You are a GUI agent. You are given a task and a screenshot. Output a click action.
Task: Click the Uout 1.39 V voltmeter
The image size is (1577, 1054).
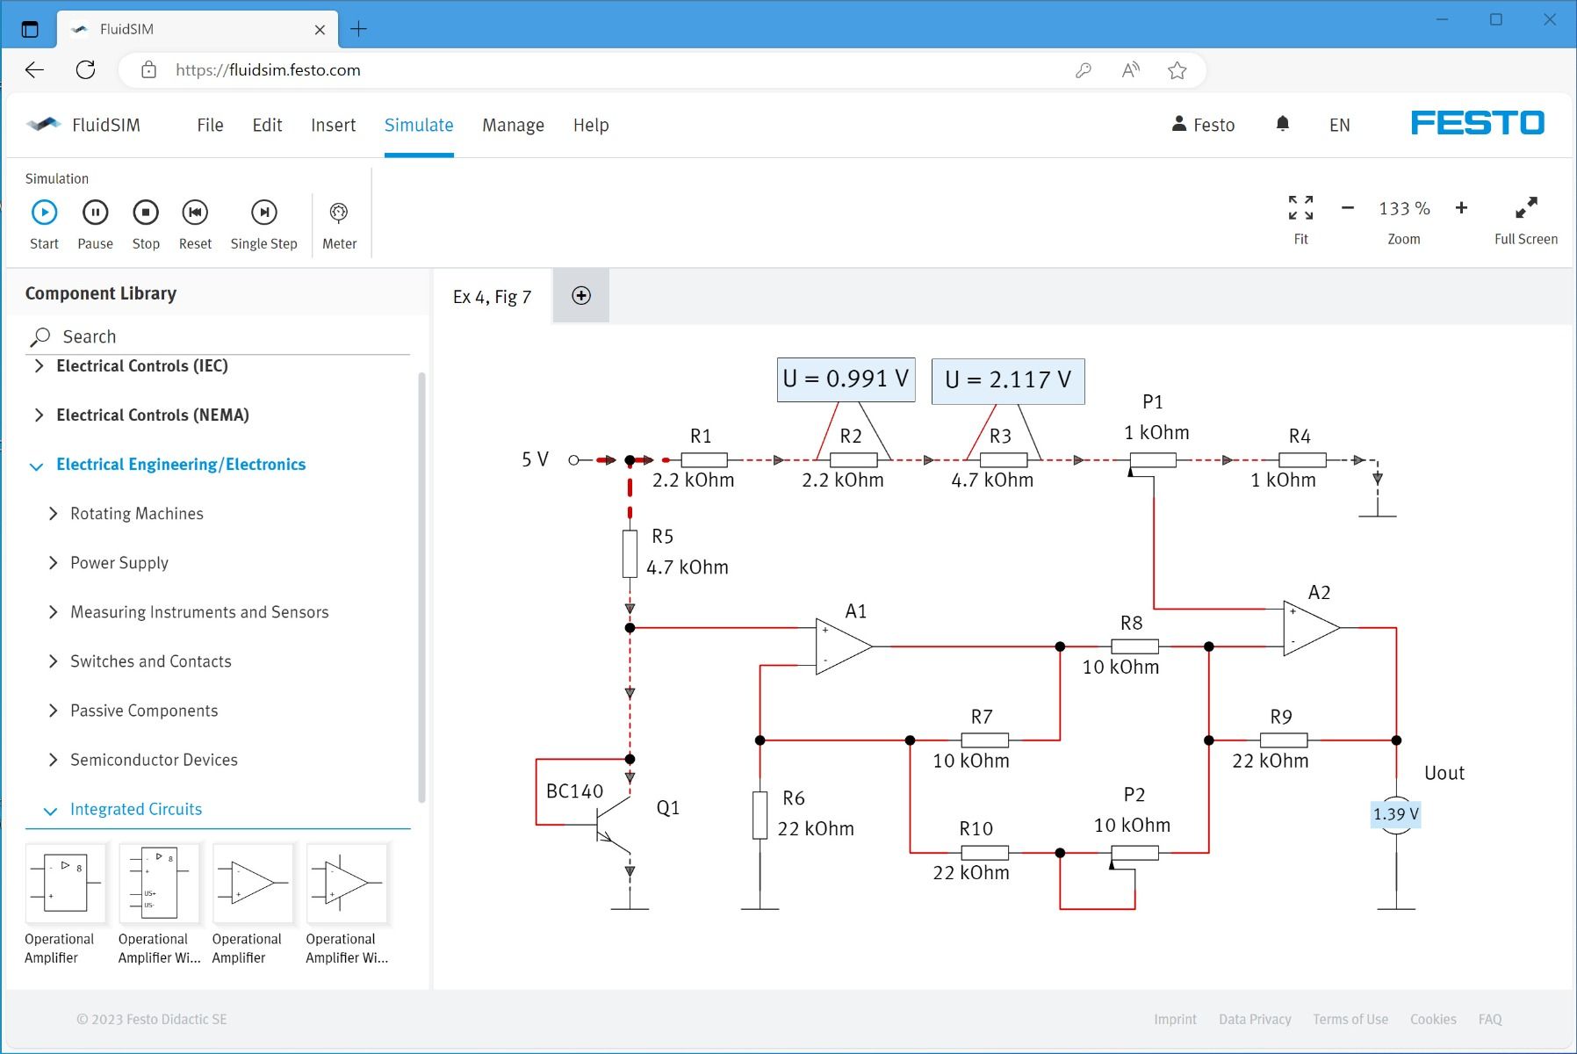point(1395,814)
